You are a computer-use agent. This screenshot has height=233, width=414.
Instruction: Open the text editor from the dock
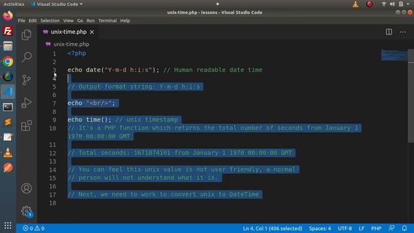8,137
